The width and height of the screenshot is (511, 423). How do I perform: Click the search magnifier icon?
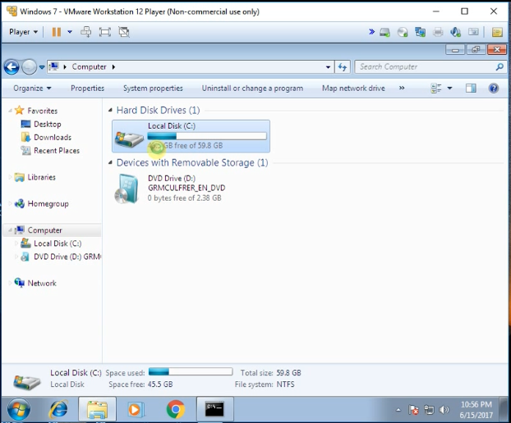499,67
